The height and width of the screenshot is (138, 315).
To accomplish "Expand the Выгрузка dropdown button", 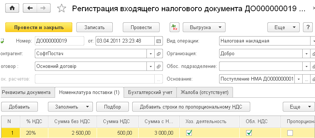I will point(204,27).
